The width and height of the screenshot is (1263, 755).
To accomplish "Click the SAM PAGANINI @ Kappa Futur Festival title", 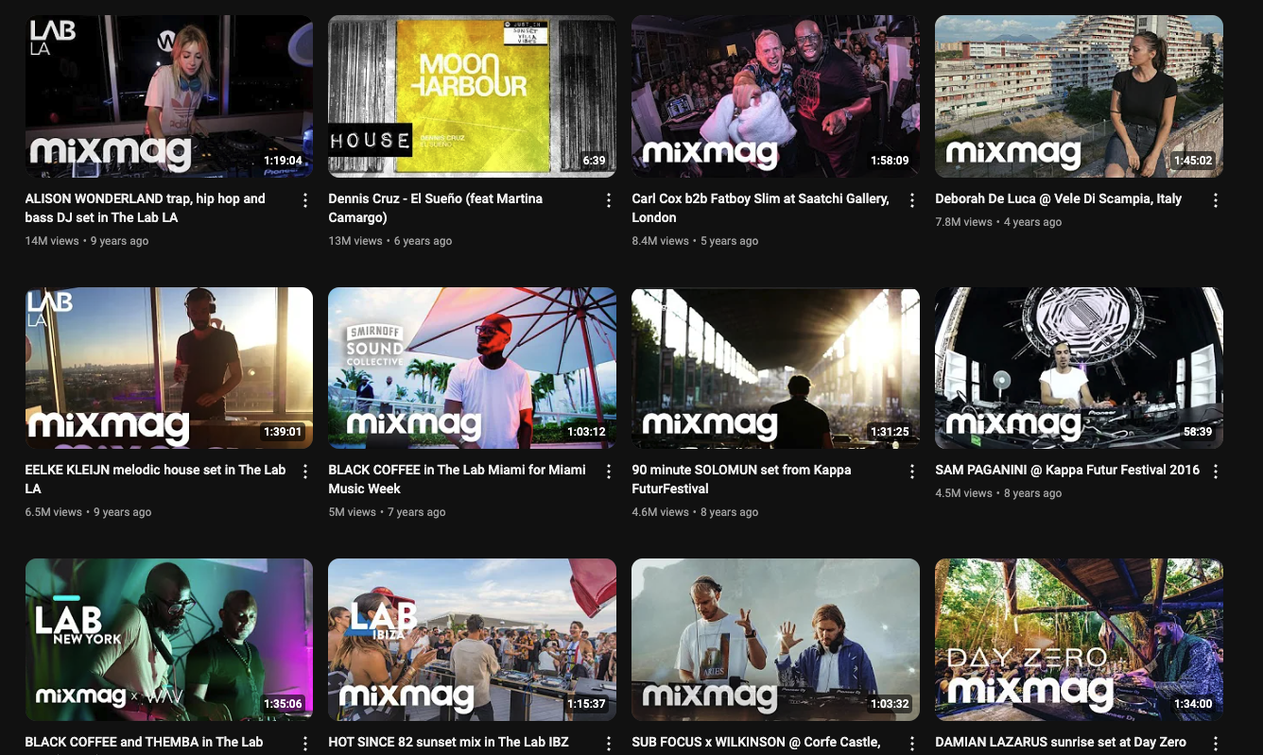I will pos(1067,470).
